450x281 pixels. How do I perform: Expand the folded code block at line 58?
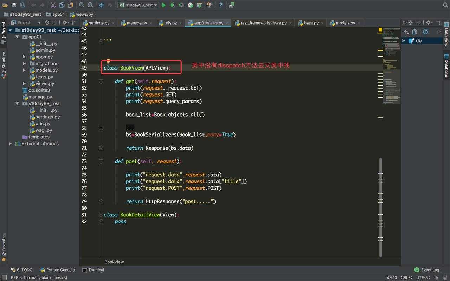point(101,128)
